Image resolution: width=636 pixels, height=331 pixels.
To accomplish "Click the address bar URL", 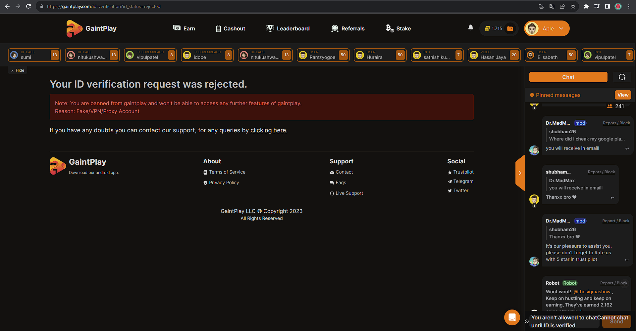I will tap(104, 6).
